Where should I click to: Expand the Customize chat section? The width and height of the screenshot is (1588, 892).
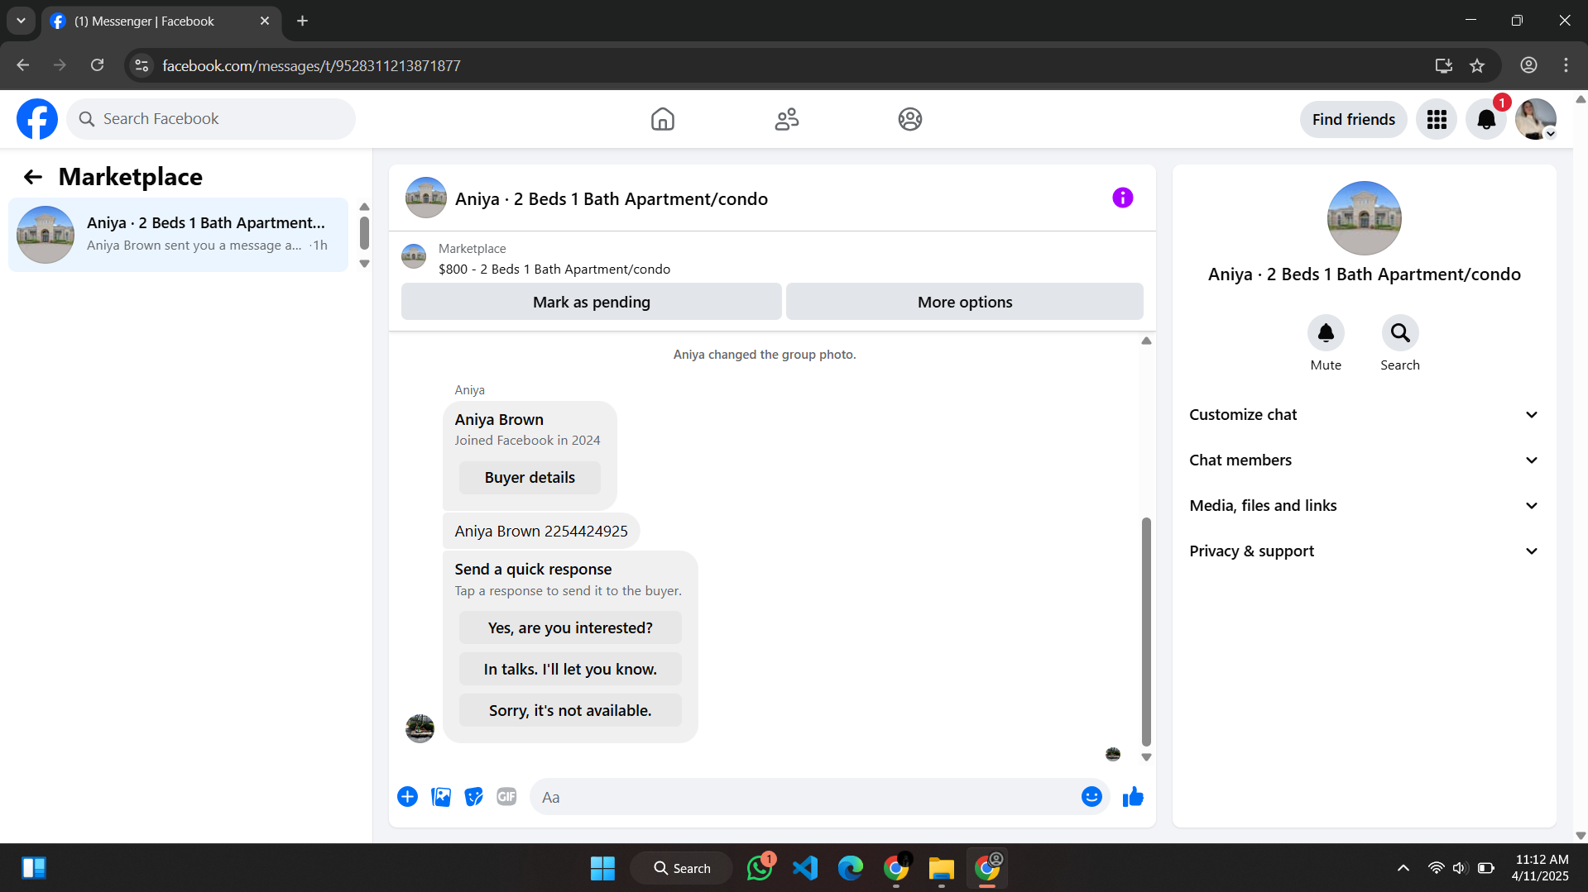point(1364,415)
